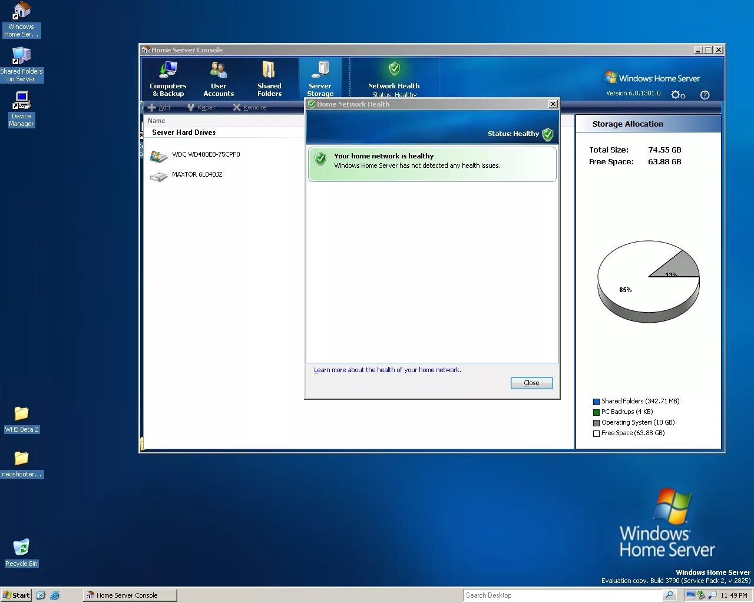The width and height of the screenshot is (754, 603).
Task: Click Remove hard drive toolbar button
Action: pos(249,107)
